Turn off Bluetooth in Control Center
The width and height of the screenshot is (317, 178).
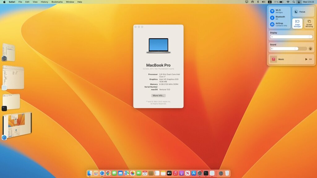click(272, 18)
